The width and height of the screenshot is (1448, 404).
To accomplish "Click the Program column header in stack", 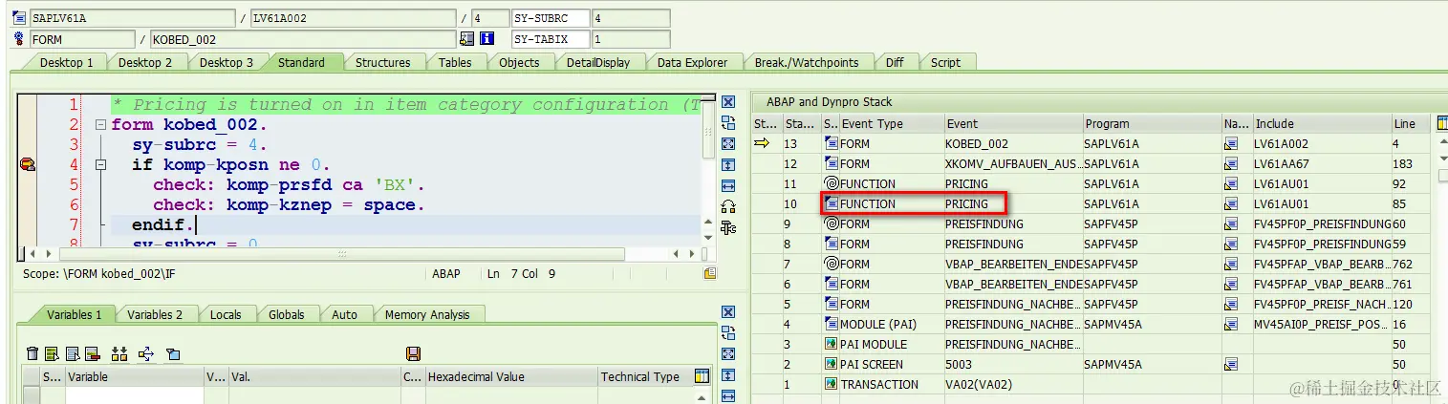I will tap(1152, 123).
